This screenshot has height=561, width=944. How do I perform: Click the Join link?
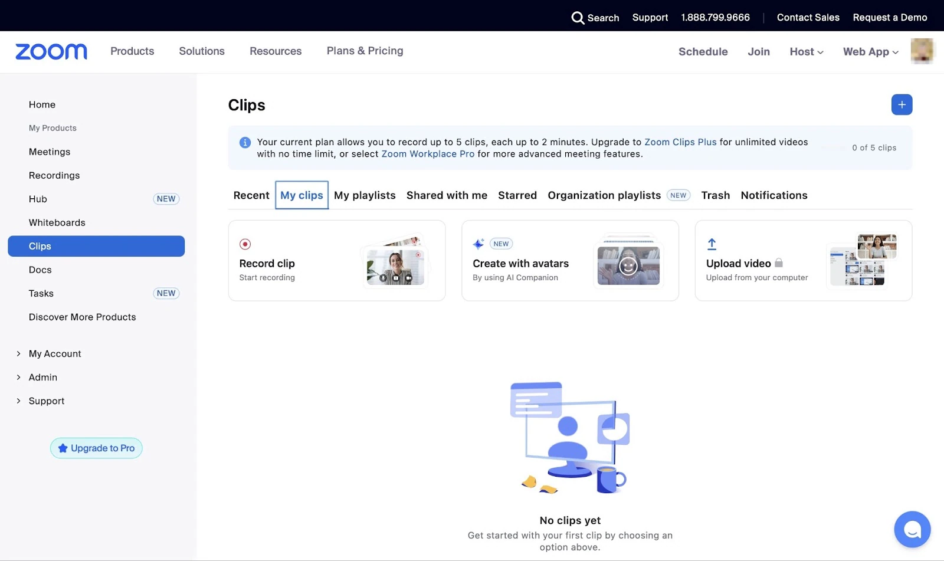click(x=759, y=52)
